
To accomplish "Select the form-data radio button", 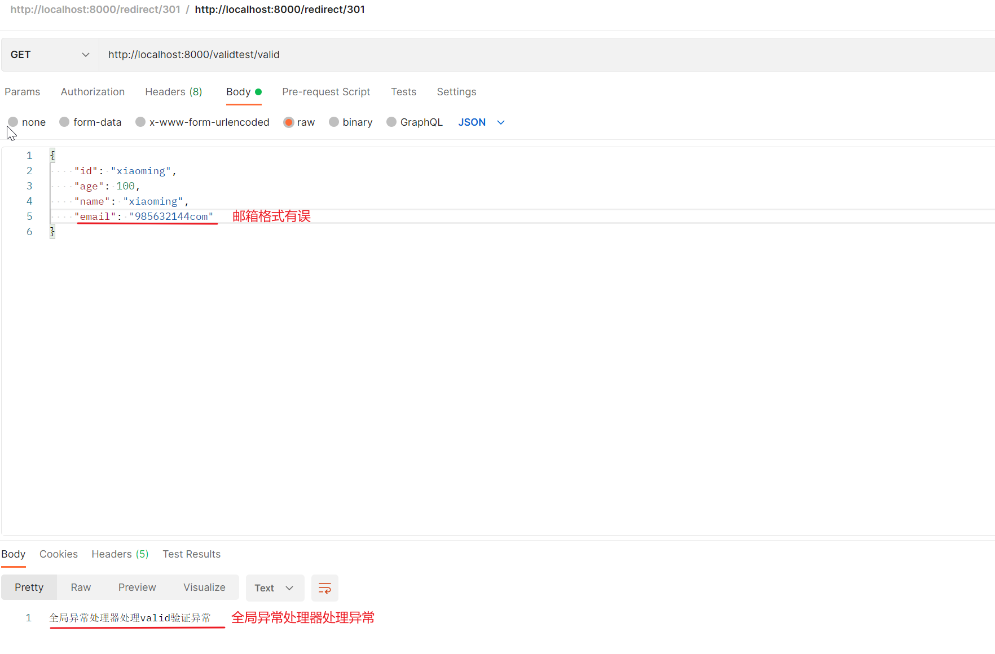I will pyautogui.click(x=64, y=122).
